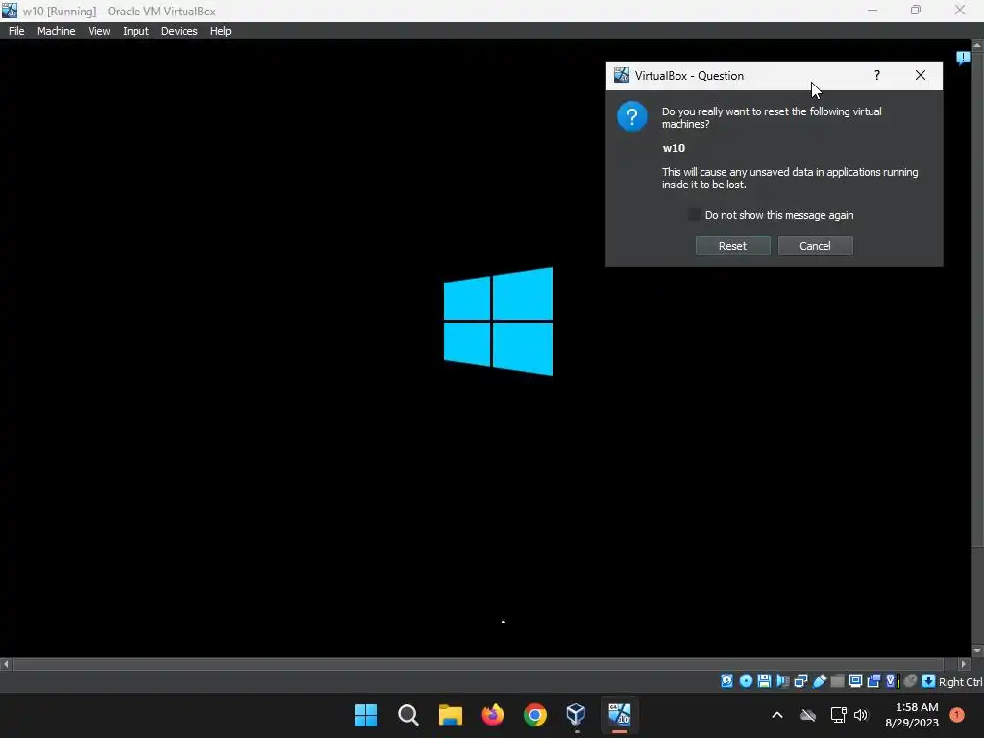Screen dimensions: 984x738
Task: Click the cloud sync tray icon
Action: point(808,715)
